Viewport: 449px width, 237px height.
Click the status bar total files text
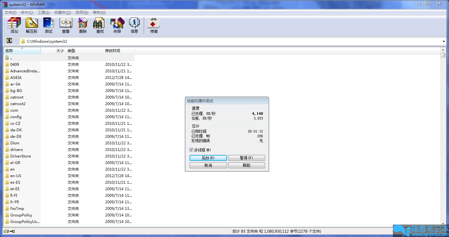(277, 231)
